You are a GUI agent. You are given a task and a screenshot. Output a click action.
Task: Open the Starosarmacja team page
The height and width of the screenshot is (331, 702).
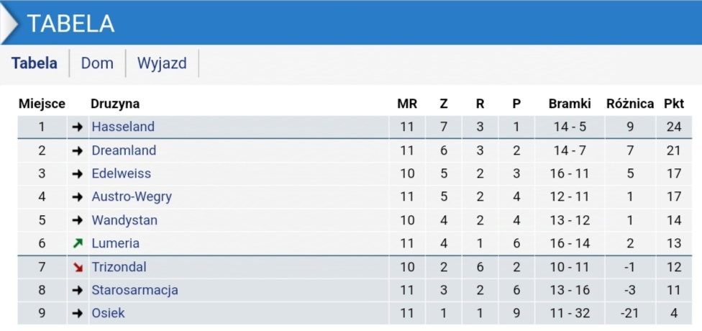135,290
